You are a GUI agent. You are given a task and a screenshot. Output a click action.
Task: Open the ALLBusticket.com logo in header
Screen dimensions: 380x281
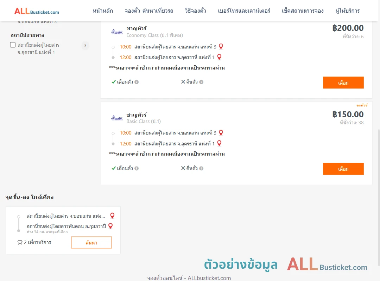[x=37, y=11]
